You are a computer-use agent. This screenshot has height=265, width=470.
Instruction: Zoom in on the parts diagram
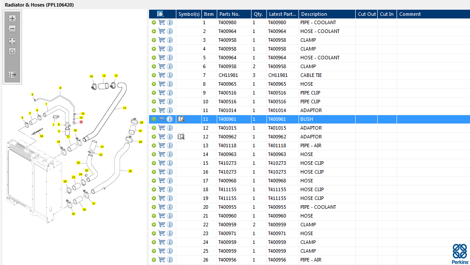[x=12, y=18]
